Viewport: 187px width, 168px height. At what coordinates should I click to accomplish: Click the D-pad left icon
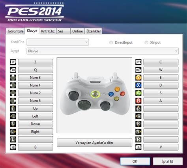(x=13, y=85)
